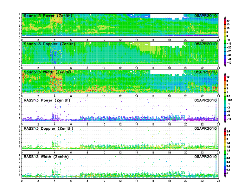251x194 pixels.
Task: Click the 18 tick label under Spano13 Power panel
Action: tap(169, 40)
